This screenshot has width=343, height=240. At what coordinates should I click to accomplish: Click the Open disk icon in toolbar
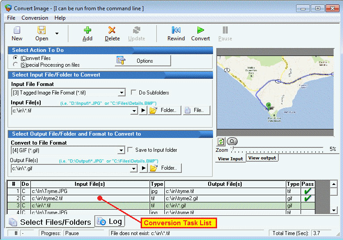coord(42,30)
